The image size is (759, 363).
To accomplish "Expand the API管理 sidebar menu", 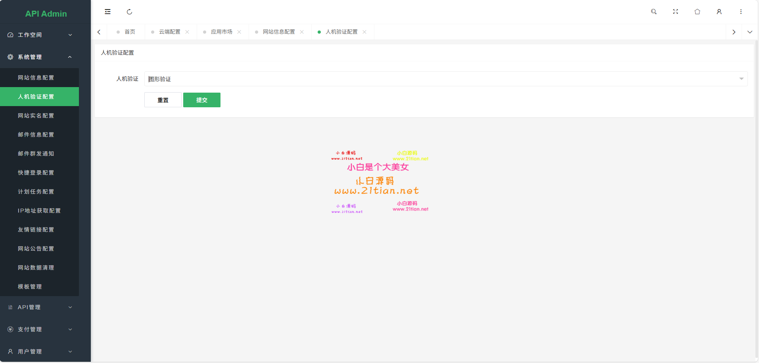I will click(40, 307).
